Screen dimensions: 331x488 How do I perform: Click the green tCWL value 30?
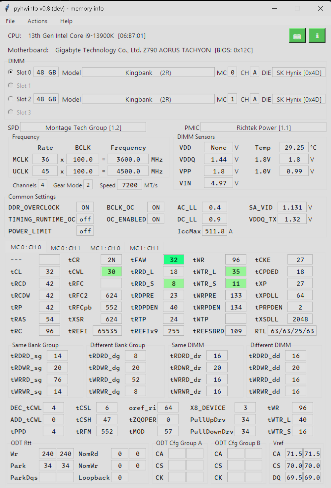pyautogui.click(x=111, y=272)
